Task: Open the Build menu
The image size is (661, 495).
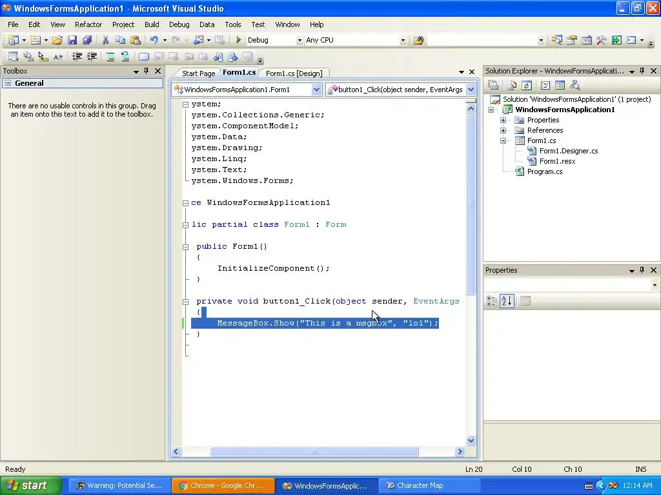Action: [x=152, y=24]
